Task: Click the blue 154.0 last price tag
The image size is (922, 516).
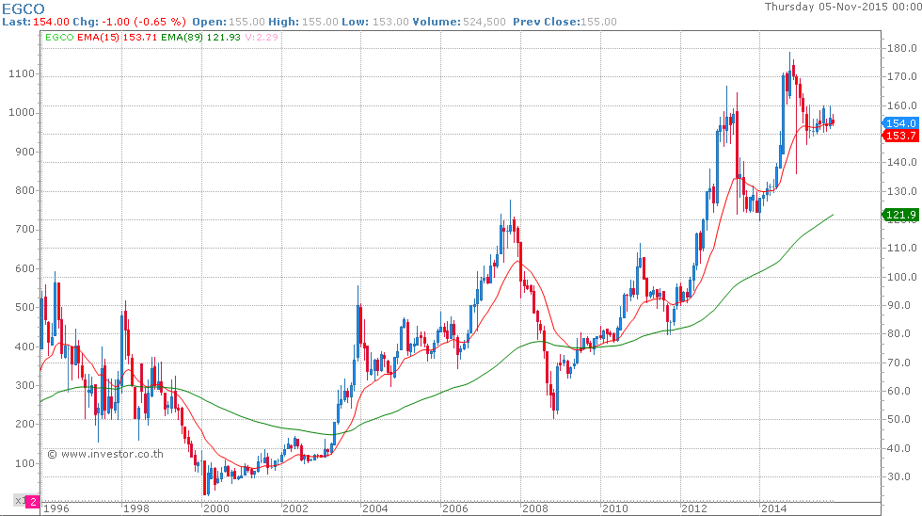Action: tap(901, 123)
